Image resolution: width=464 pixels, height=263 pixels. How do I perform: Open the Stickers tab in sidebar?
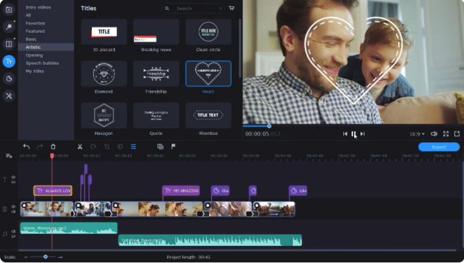coord(9,79)
